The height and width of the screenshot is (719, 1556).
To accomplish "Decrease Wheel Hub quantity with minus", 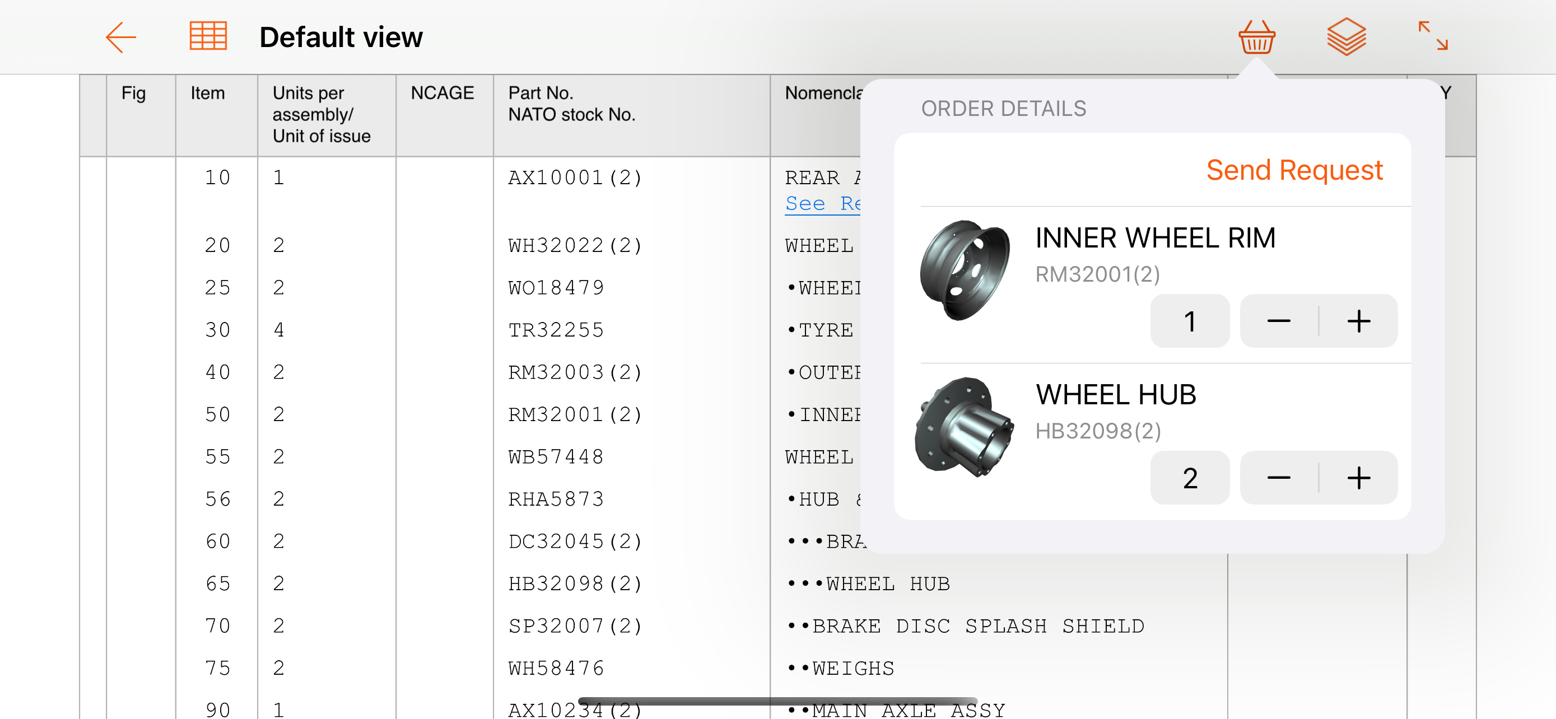I will 1278,478.
